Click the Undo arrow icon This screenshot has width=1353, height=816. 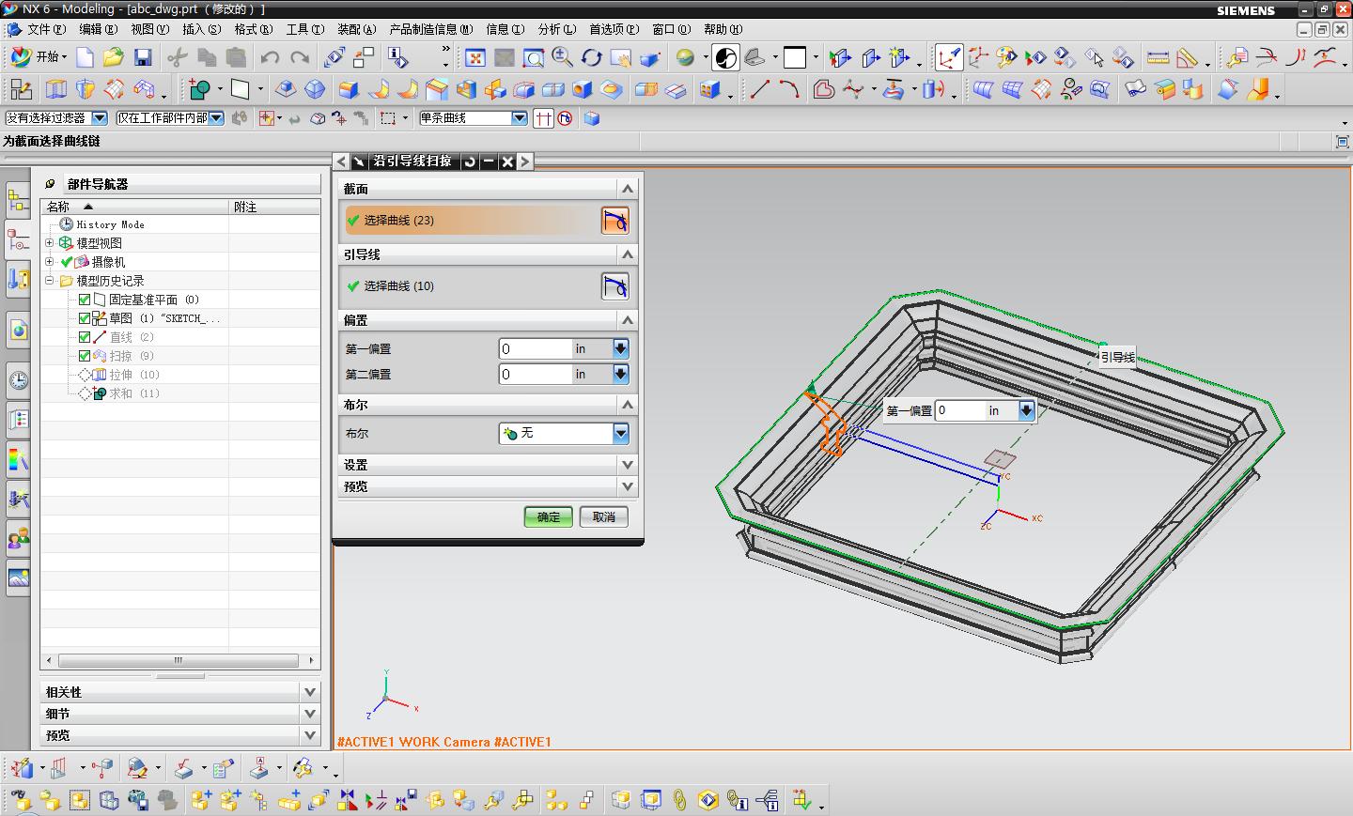pyautogui.click(x=270, y=58)
